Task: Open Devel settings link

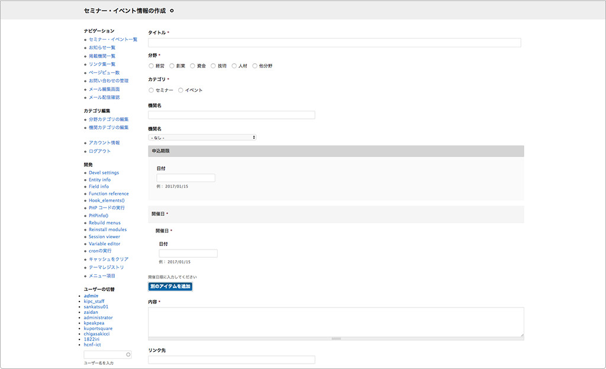Action: point(104,173)
